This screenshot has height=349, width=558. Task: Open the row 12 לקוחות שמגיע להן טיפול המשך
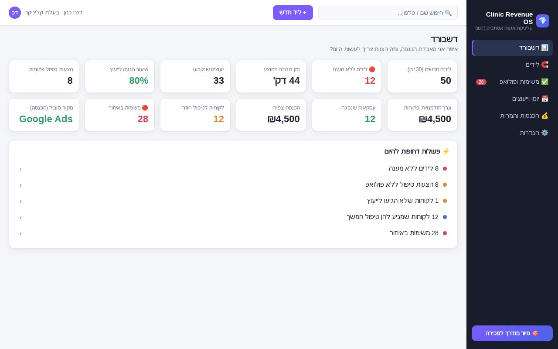pyautogui.click(x=233, y=217)
